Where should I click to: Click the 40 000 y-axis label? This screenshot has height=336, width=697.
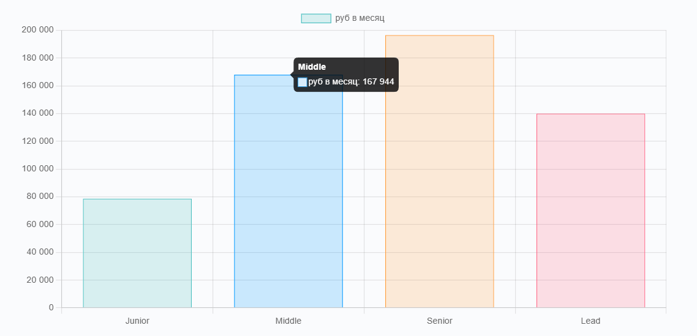40,252
